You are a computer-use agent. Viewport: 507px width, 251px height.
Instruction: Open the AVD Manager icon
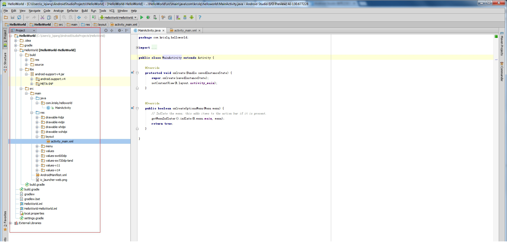[x=178, y=17]
